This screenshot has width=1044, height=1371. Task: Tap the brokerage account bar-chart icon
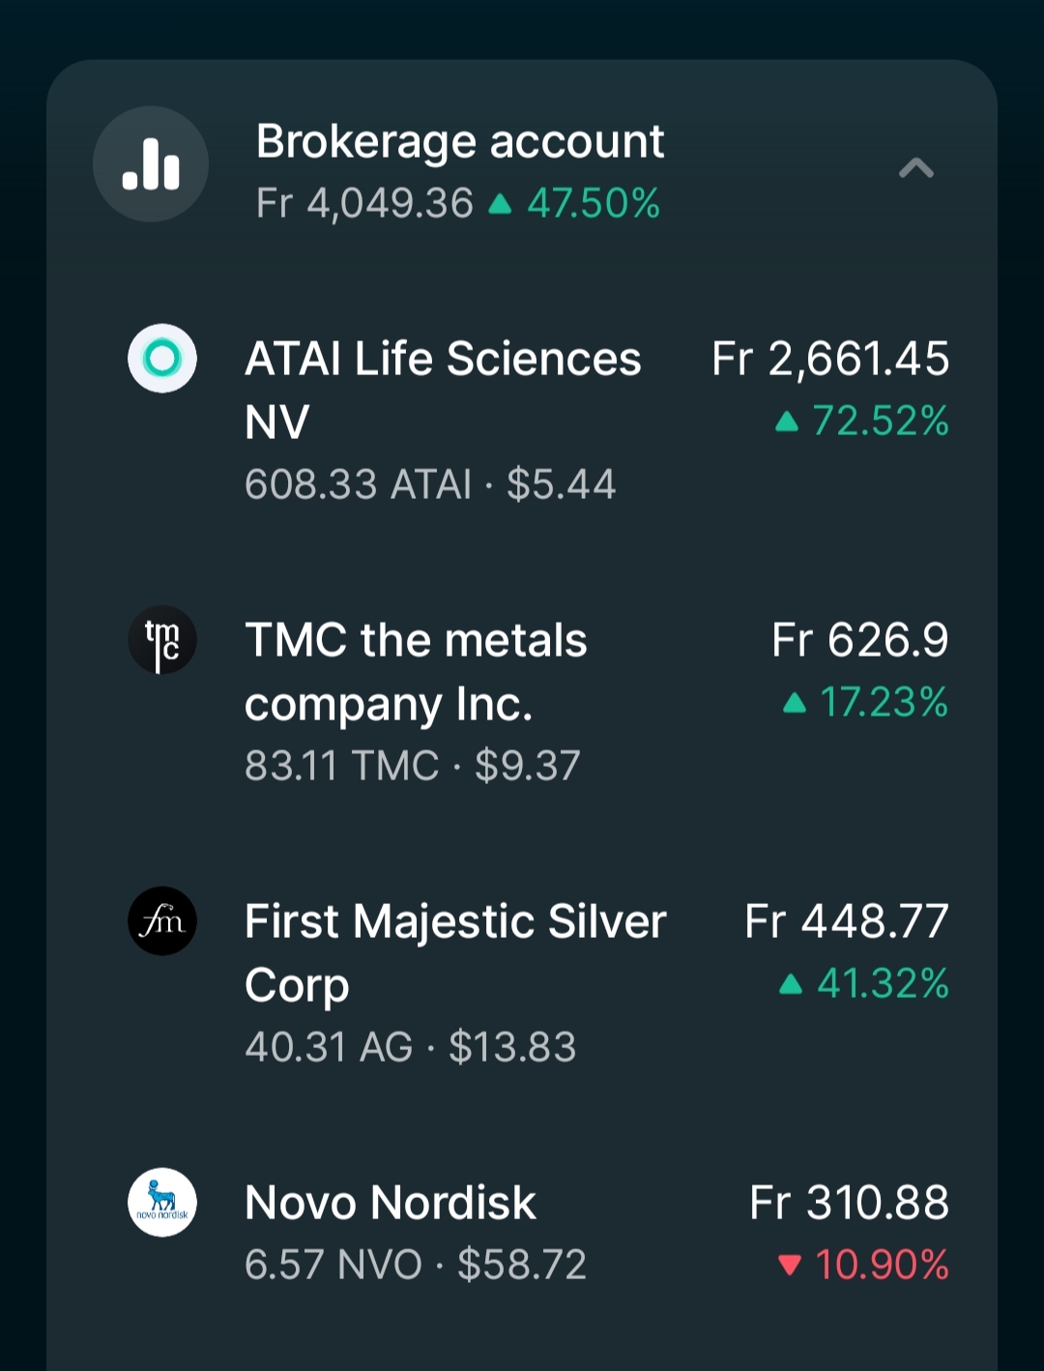coord(151,164)
